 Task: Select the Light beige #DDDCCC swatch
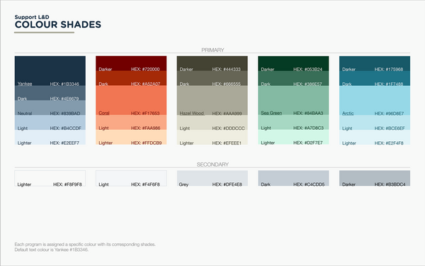(x=212, y=123)
